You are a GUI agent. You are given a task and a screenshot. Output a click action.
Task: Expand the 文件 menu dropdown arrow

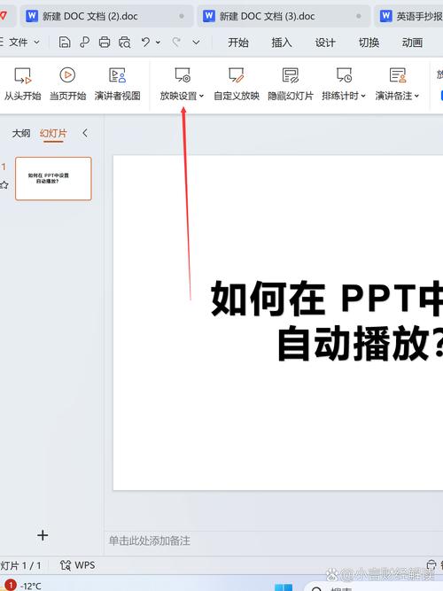[36, 43]
